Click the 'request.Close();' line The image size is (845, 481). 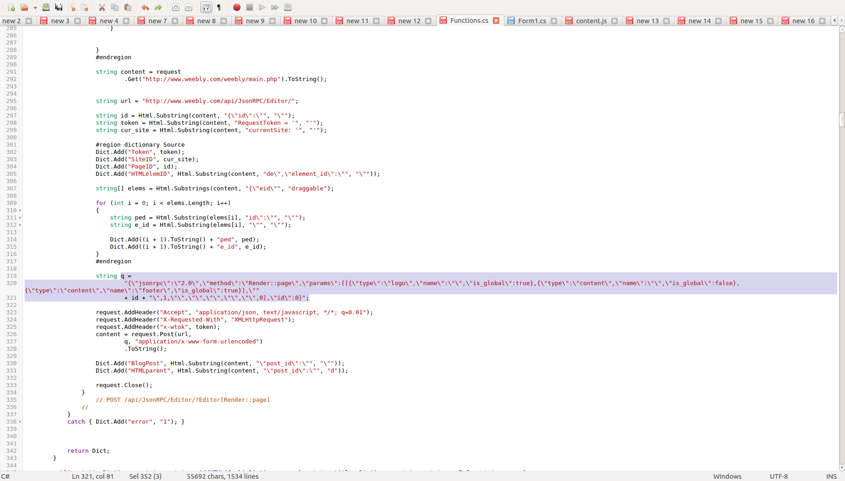coord(124,385)
